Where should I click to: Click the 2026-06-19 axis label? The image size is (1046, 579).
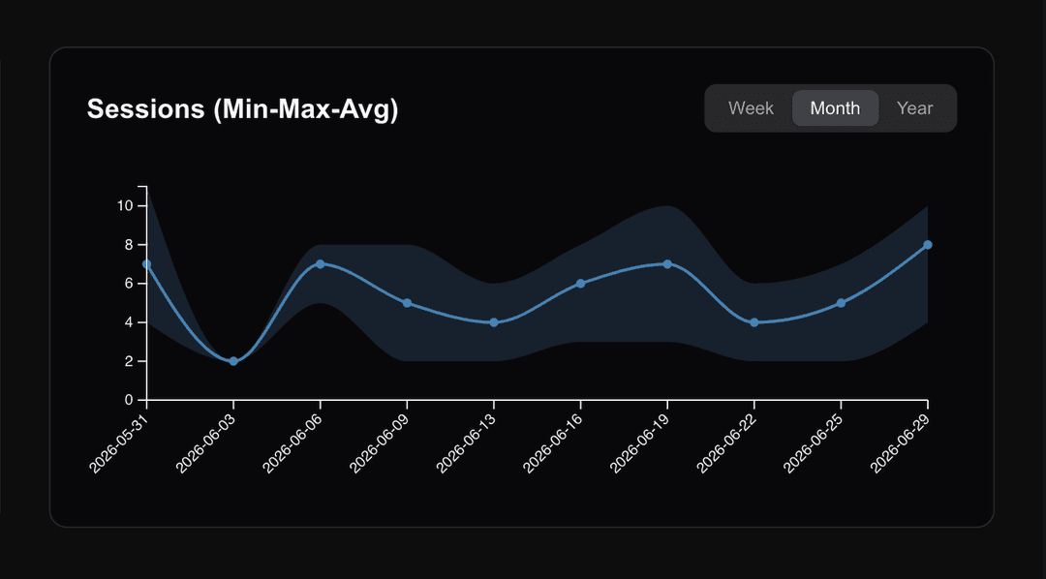(640, 442)
